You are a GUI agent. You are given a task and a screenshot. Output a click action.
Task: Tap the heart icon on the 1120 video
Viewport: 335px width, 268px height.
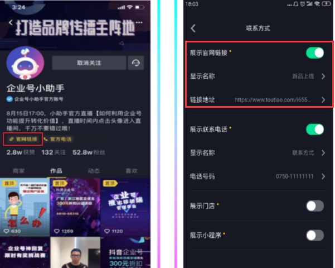107,231
